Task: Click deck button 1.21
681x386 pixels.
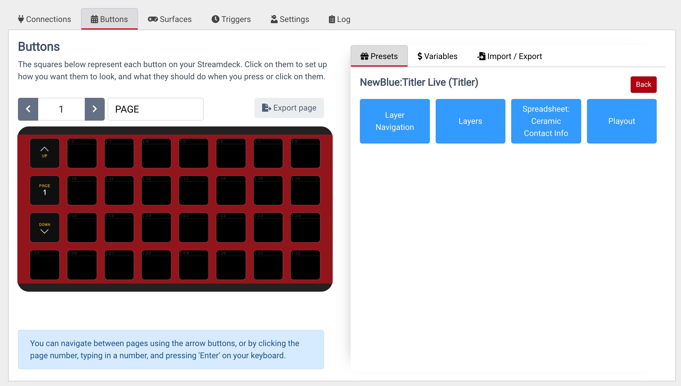Action: coord(194,228)
